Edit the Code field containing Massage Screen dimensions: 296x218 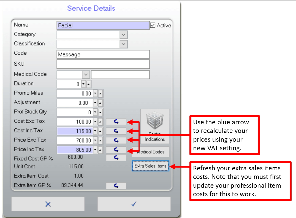(x=103, y=54)
